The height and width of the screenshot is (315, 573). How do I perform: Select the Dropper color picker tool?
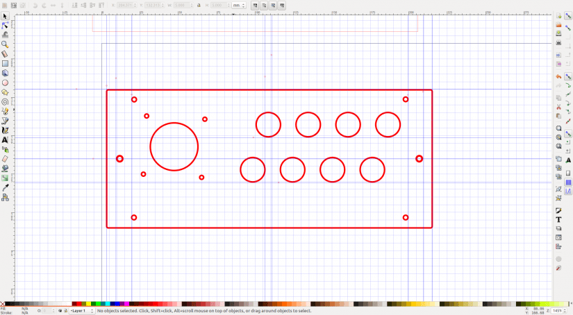coord(5,187)
